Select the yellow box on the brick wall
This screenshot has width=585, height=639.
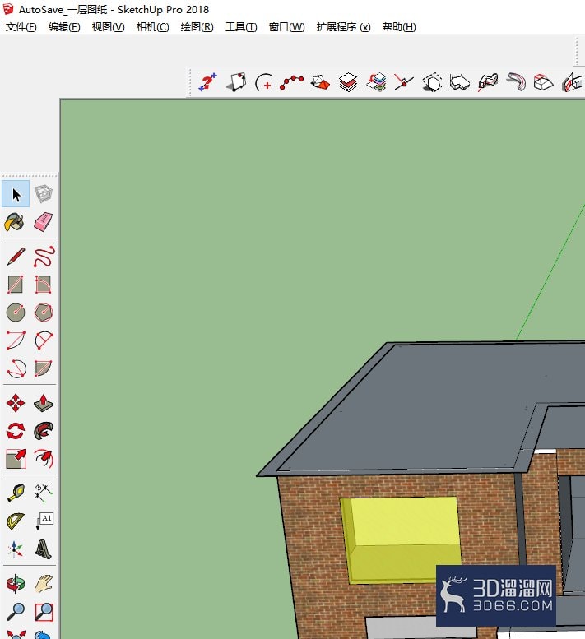(x=402, y=539)
